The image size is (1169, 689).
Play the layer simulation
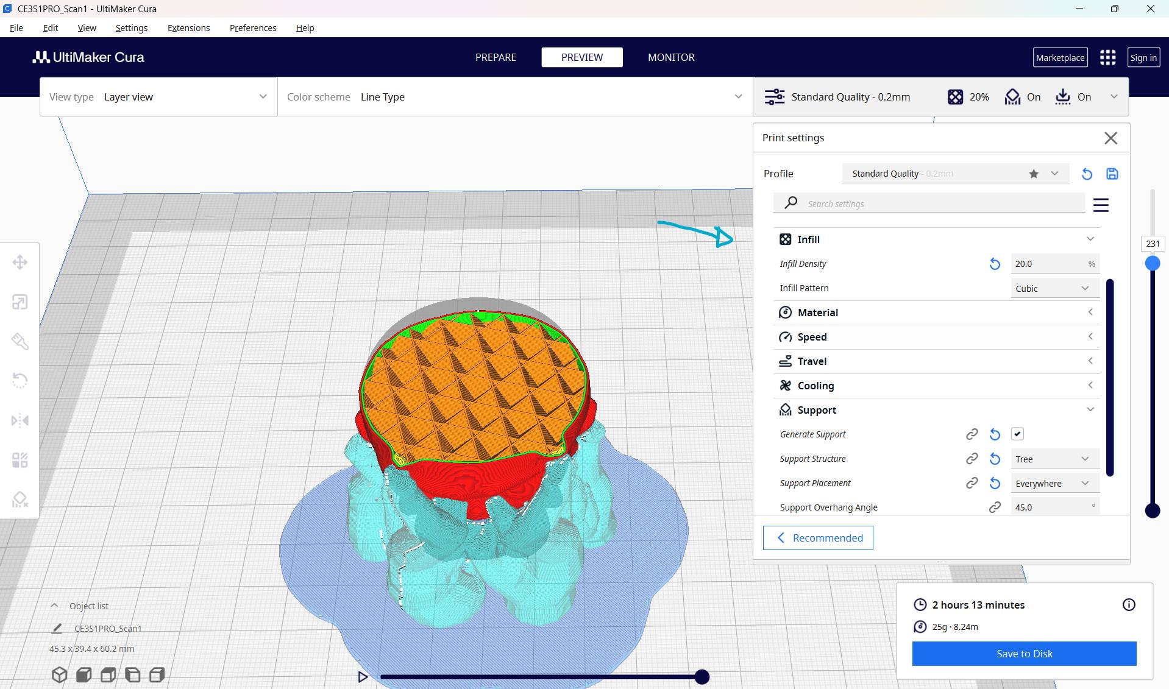[x=363, y=677]
